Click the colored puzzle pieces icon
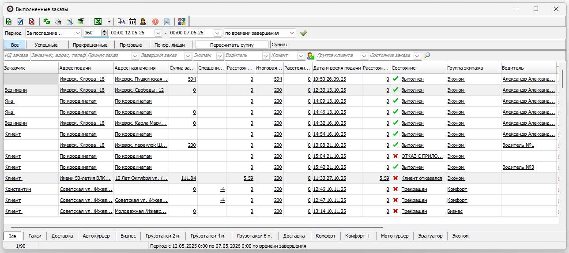Viewport: 569px width, 253px height. tap(181, 21)
